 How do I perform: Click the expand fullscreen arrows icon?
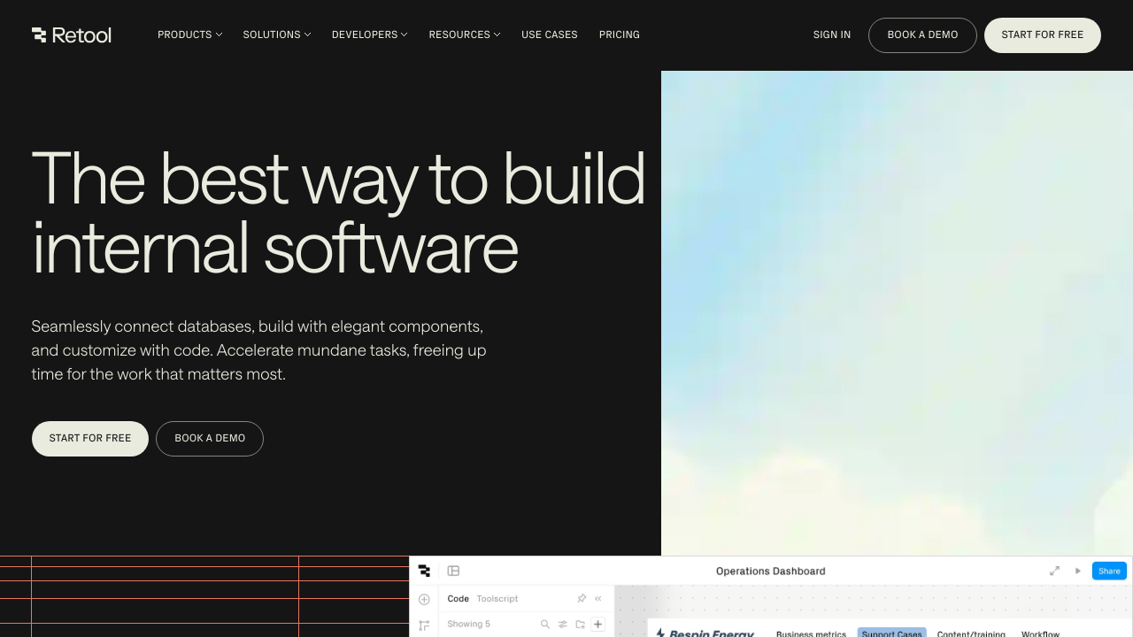pos(1054,572)
